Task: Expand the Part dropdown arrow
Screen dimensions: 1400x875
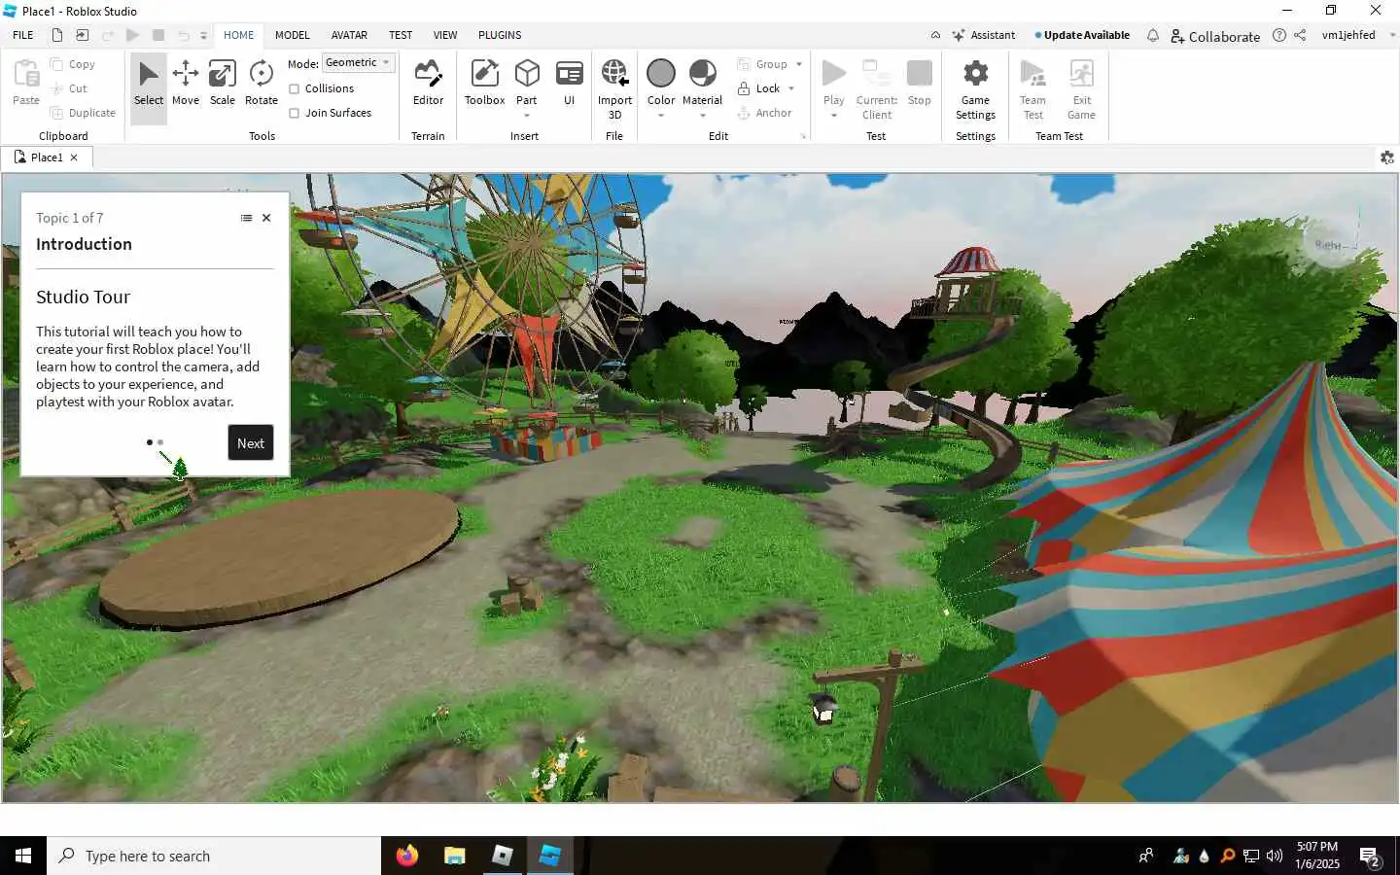Action: (527, 116)
